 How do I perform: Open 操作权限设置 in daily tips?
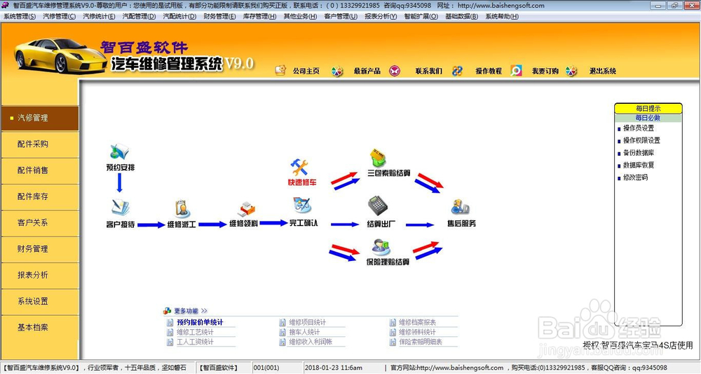point(641,140)
